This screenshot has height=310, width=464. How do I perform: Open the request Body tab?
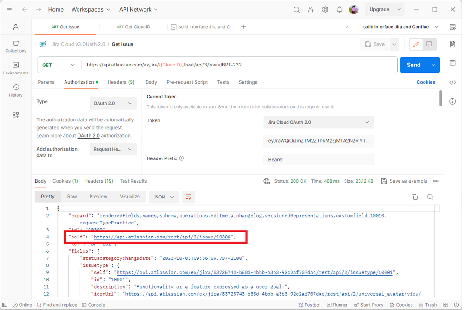tap(151, 82)
